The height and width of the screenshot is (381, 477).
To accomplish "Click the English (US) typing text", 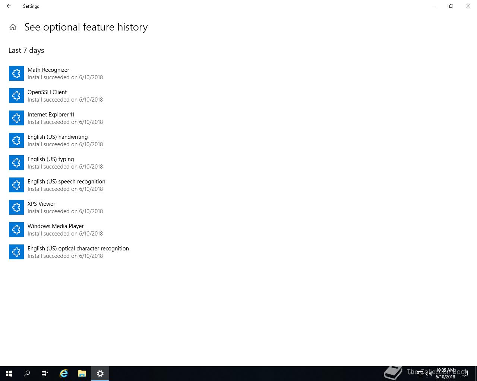I will pos(51,159).
